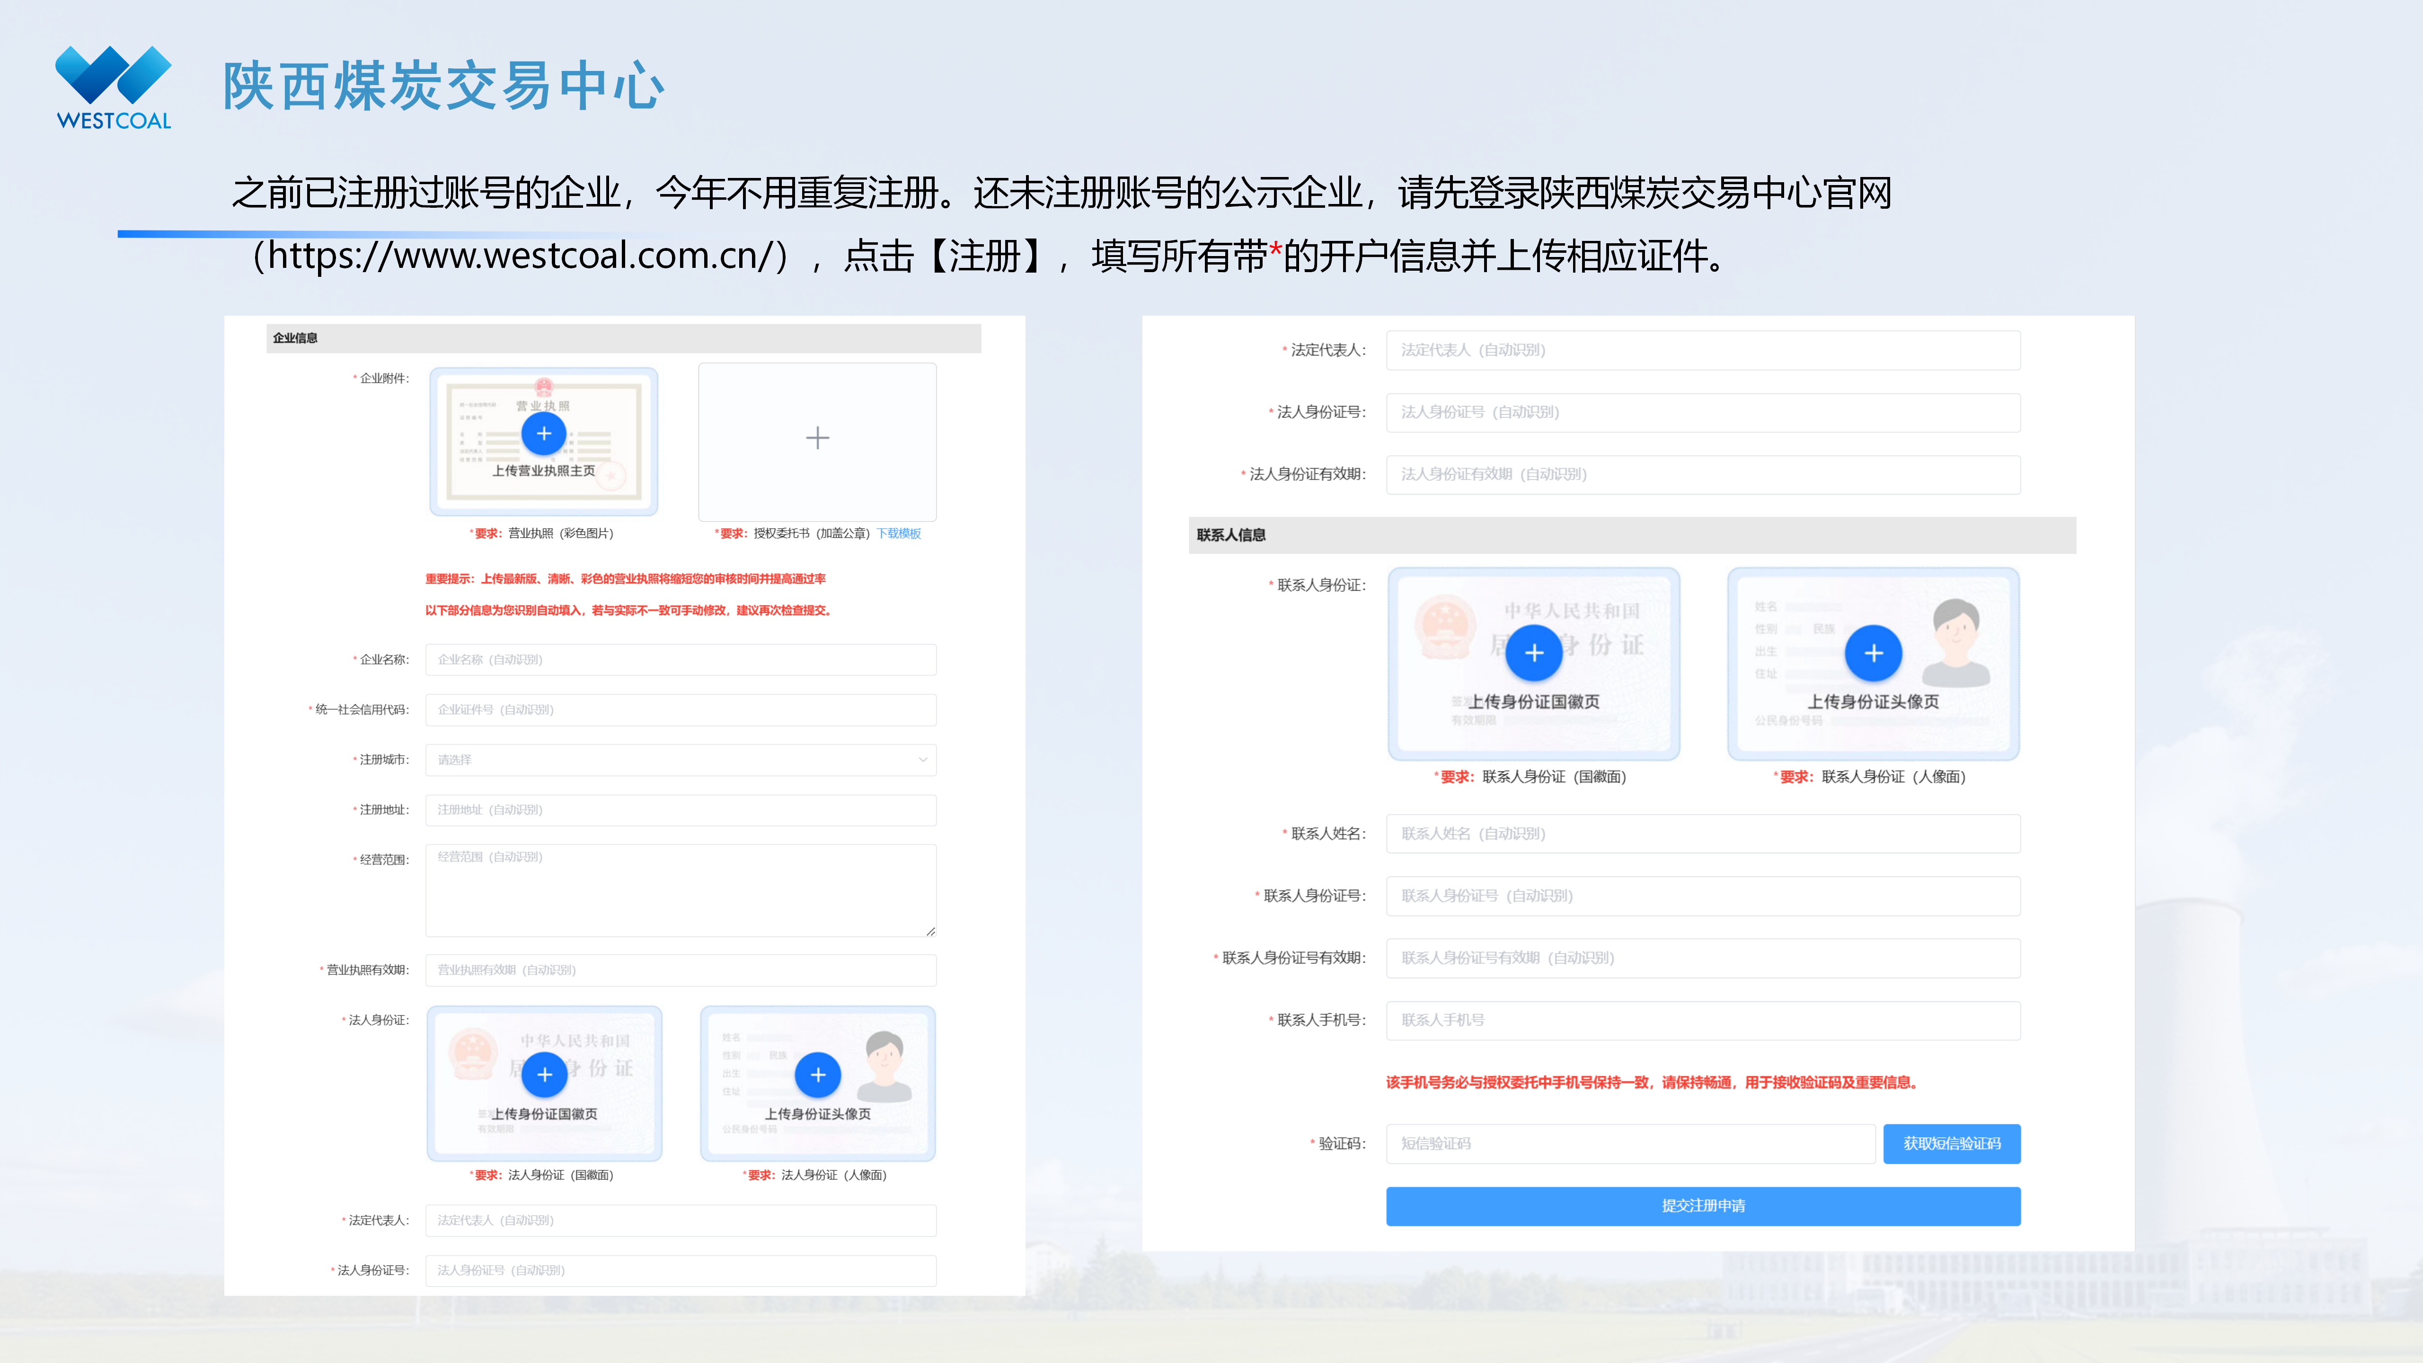2423x1363 pixels.
Task: Upload legal person ID portrait page
Action: tap(817, 1075)
